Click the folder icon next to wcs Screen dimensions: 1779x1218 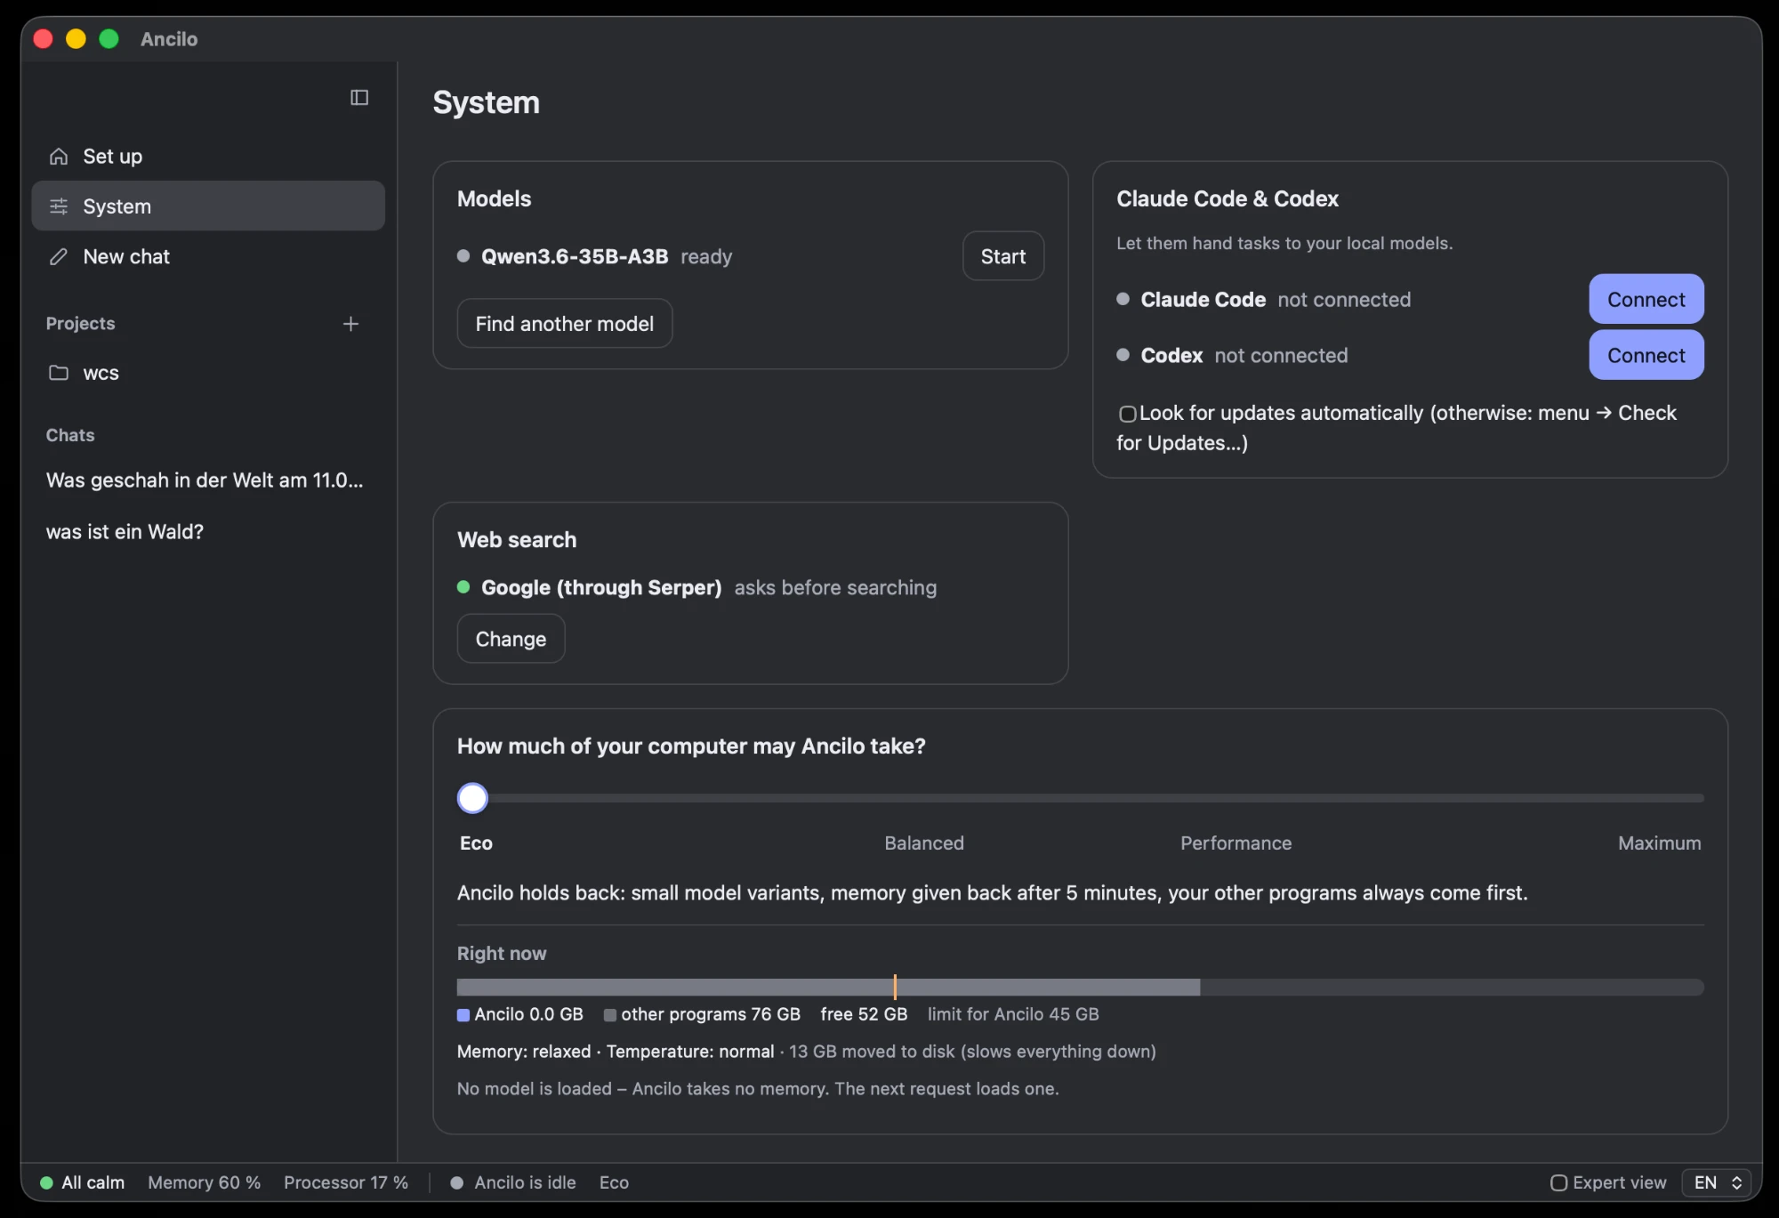point(59,373)
